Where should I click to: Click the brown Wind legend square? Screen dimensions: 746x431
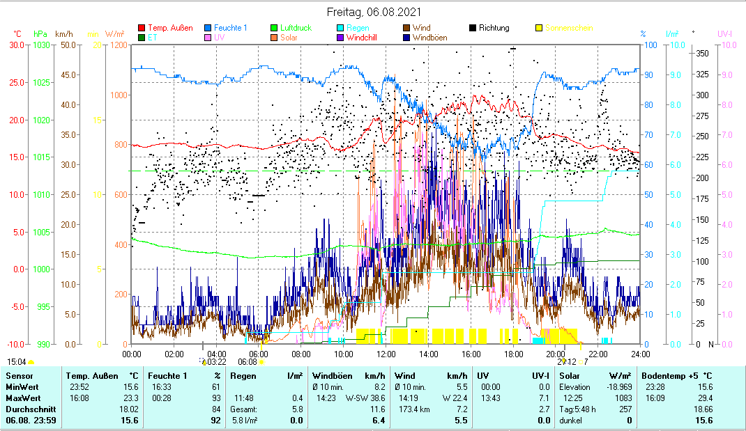[406, 29]
